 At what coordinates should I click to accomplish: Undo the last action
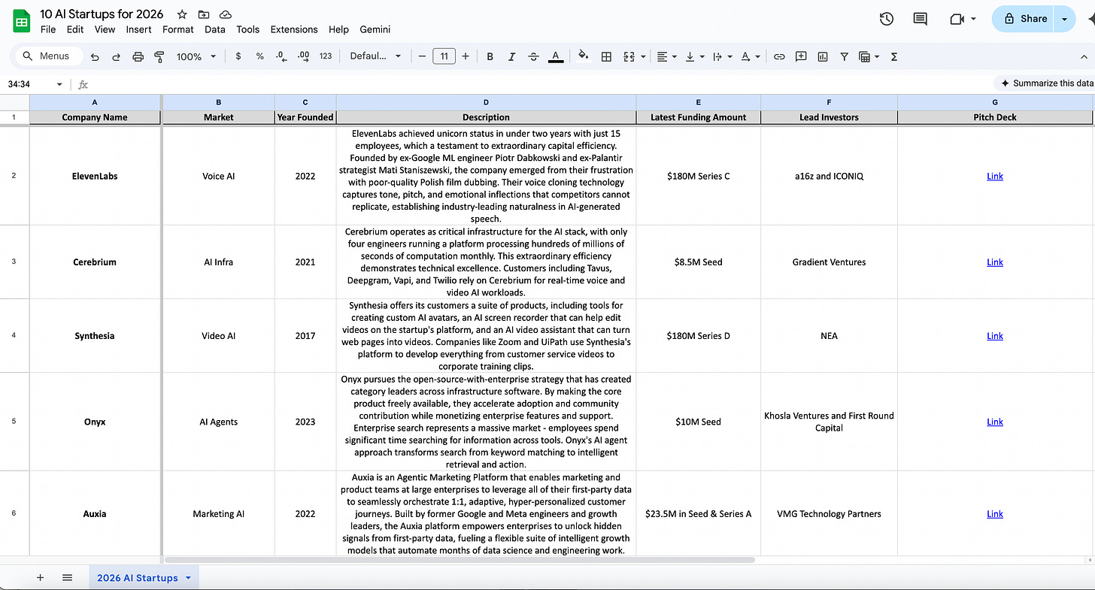(x=95, y=56)
